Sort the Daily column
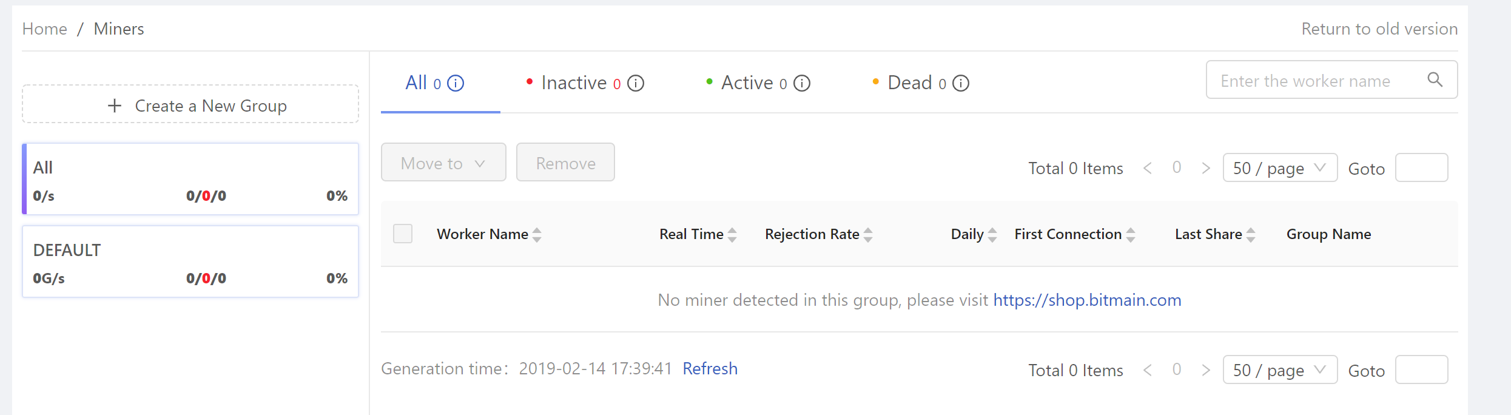The image size is (1511, 415). [992, 234]
